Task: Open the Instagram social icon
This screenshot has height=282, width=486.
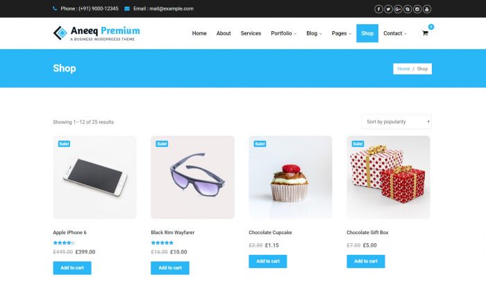Action: click(x=417, y=9)
